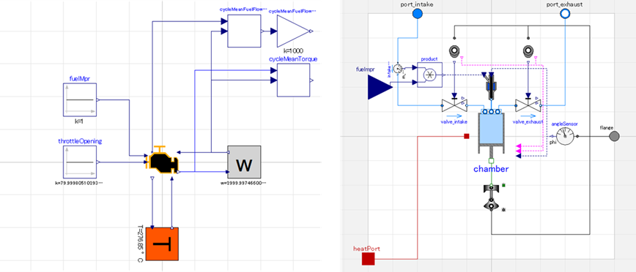The image size is (636, 272).
Task: Select the throttleOpening constant block
Action: click(x=79, y=162)
